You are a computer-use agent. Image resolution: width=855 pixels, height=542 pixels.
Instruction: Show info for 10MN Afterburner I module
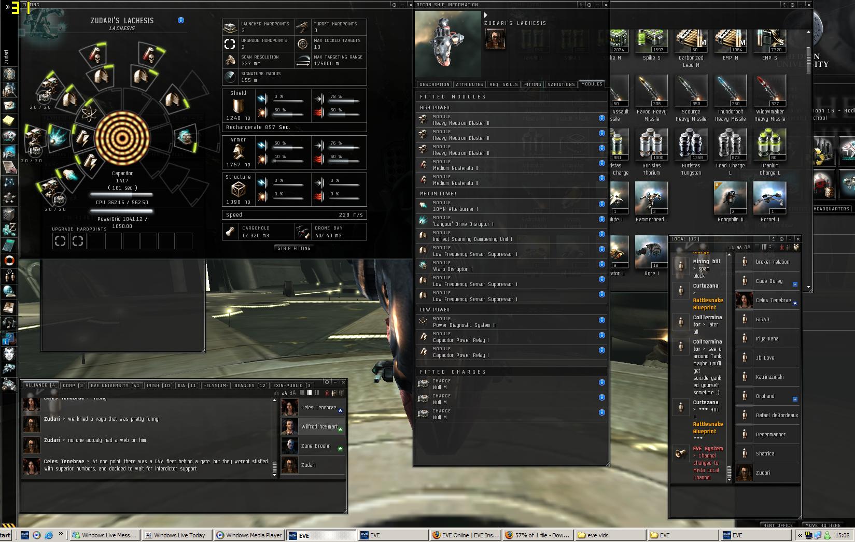[601, 204]
